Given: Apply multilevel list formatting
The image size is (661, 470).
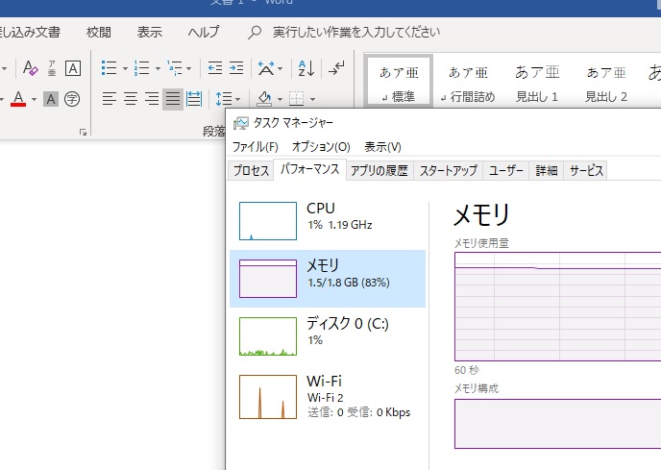Looking at the screenshot, I should pyautogui.click(x=175, y=67).
